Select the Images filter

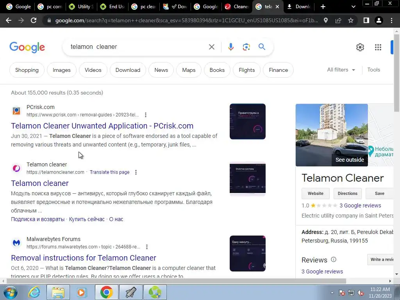[61, 70]
